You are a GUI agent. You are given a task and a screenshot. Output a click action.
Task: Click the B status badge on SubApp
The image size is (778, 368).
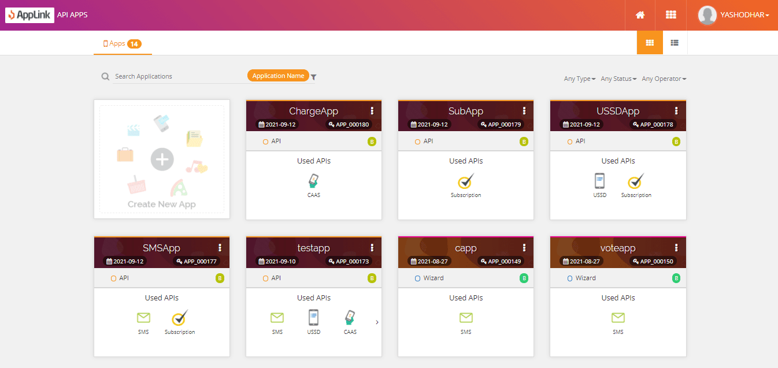point(524,142)
